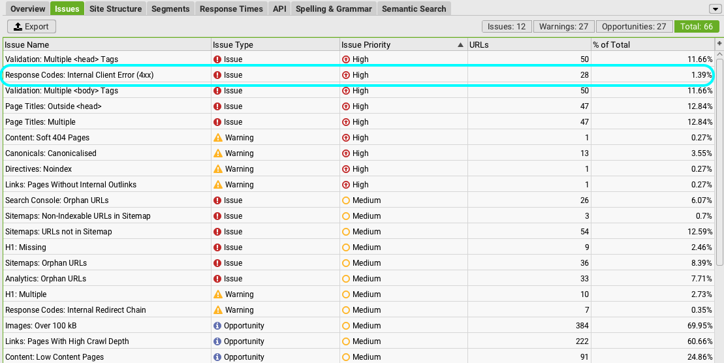Viewport: 724px width, 363px height.
Task: Open the API tab
Action: click(279, 8)
